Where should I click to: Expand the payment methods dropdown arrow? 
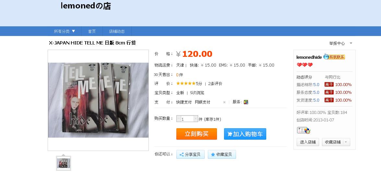pos(224,102)
